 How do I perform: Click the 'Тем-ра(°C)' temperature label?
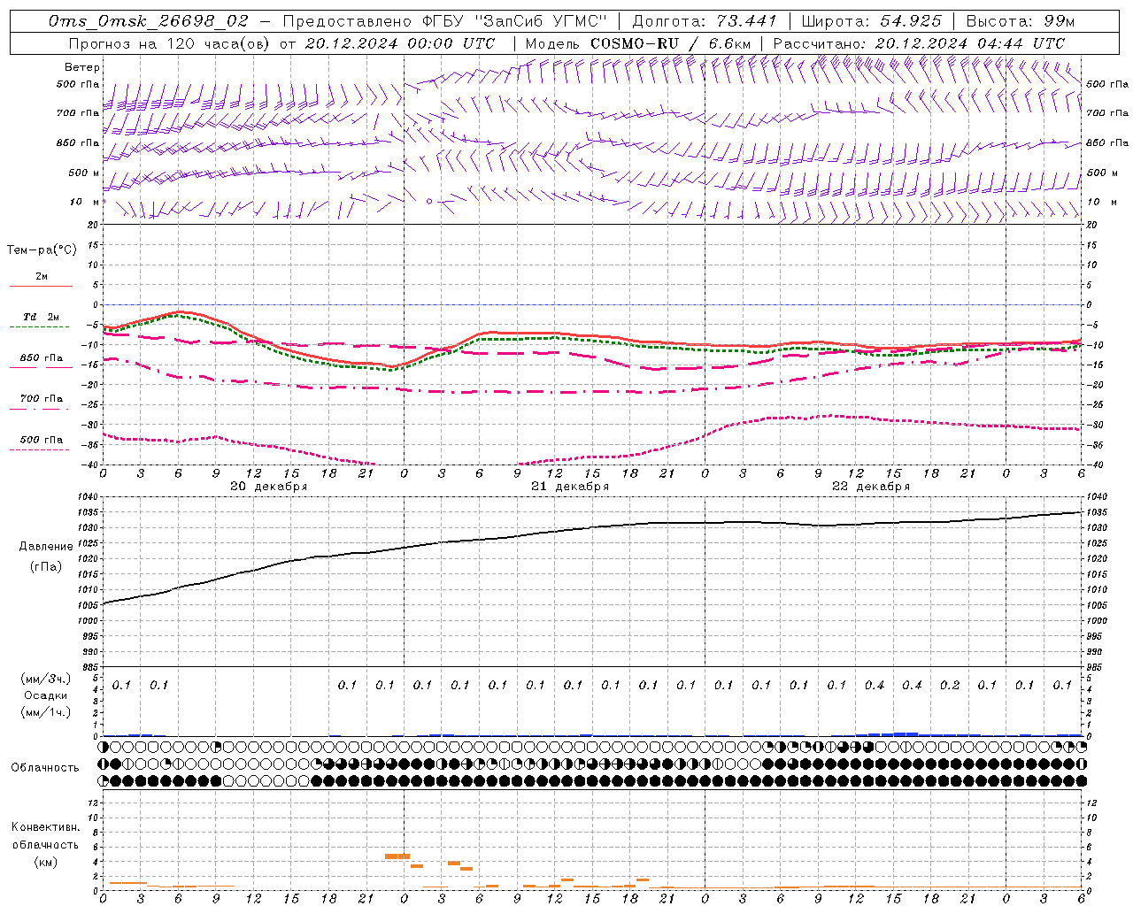click(x=42, y=250)
